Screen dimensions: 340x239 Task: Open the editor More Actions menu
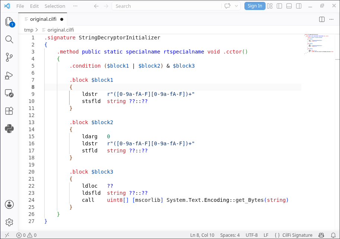point(331,19)
